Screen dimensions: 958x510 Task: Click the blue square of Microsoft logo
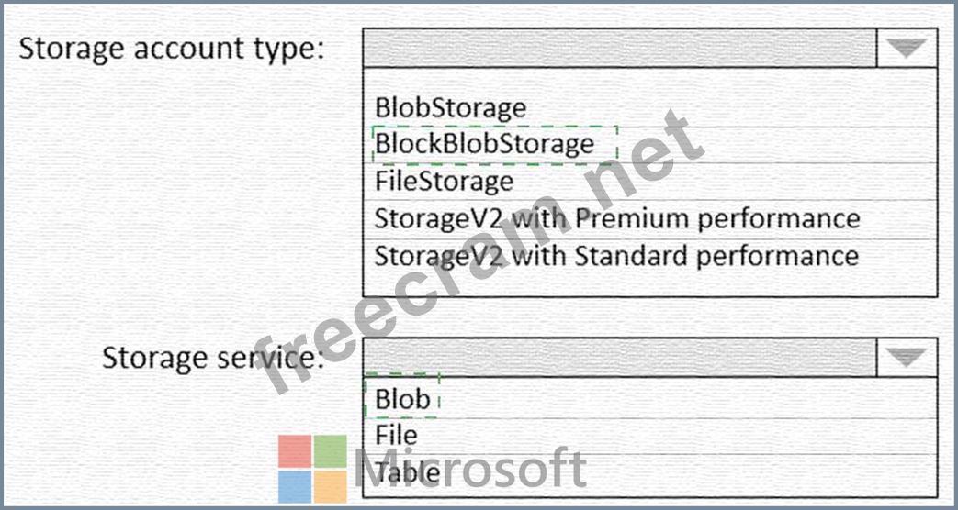pos(295,487)
